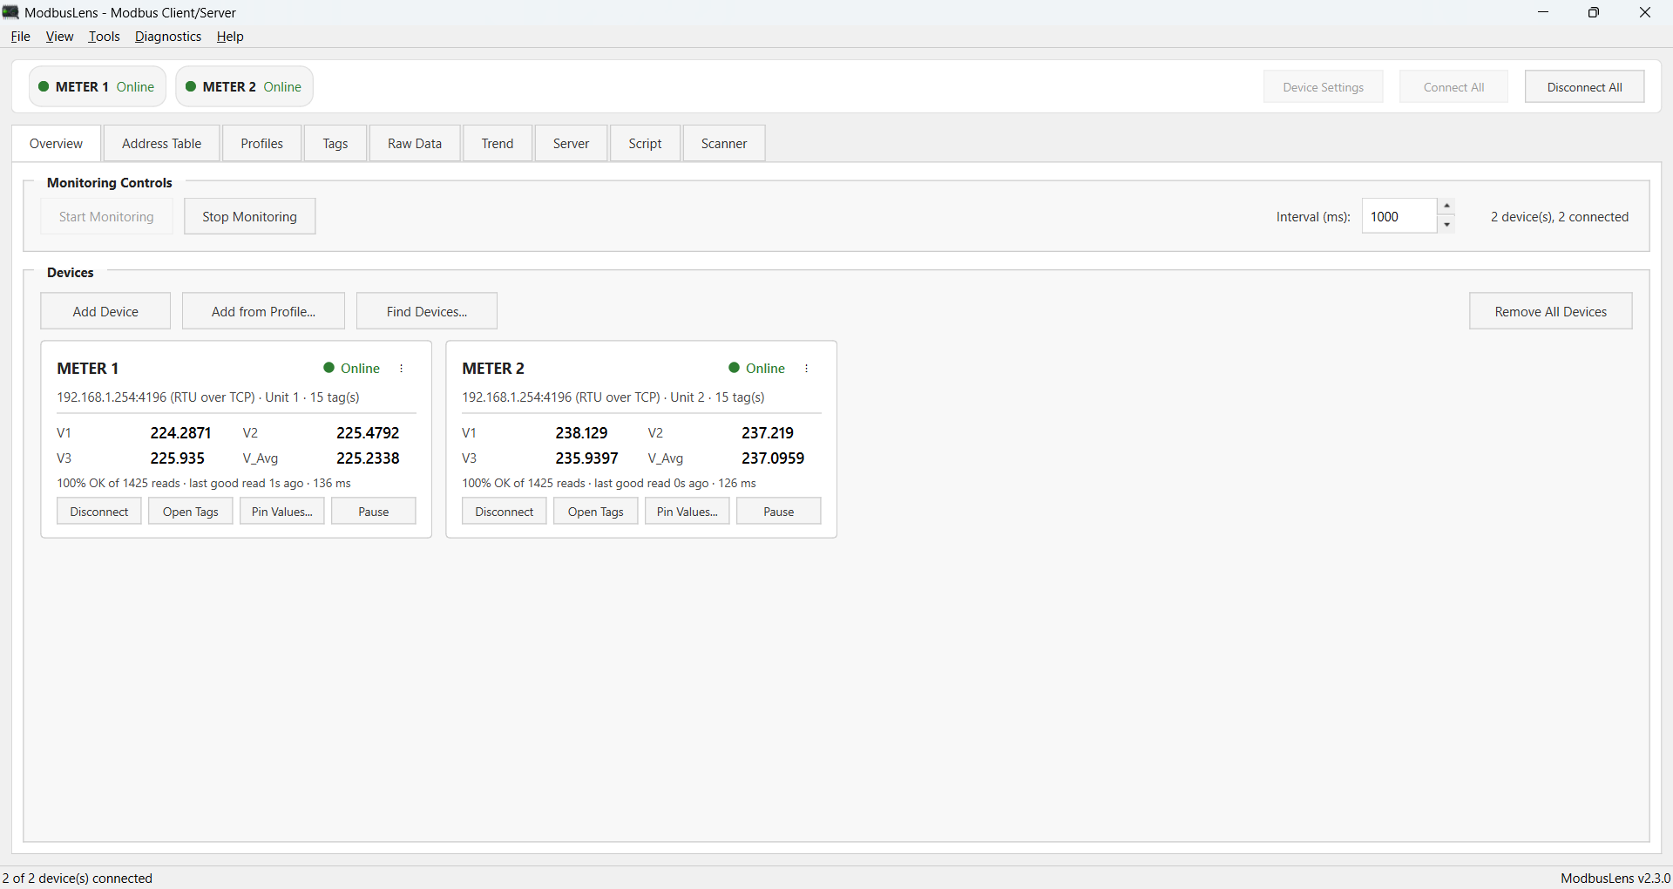This screenshot has height=889, width=1673.
Task: Open the Diagnostics menu
Action: (168, 37)
